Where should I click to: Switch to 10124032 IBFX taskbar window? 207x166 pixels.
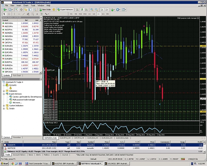pos(117,164)
